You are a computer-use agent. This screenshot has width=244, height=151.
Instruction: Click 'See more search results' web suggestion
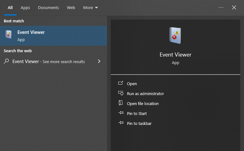pyautogui.click(x=63, y=62)
